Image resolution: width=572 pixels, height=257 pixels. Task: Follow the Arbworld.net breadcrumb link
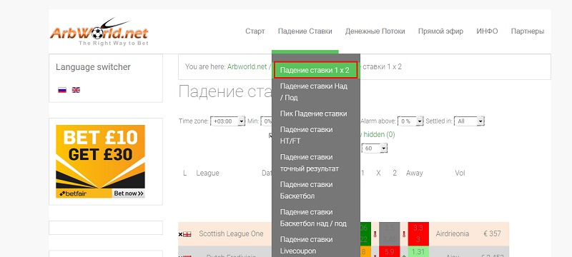coord(247,66)
